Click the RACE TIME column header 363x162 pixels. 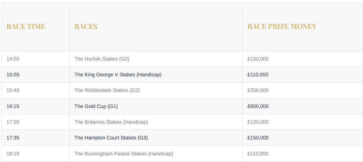click(x=26, y=27)
